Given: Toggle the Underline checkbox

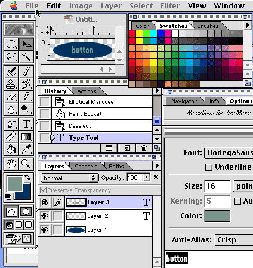Looking at the screenshot, I should (x=209, y=167).
